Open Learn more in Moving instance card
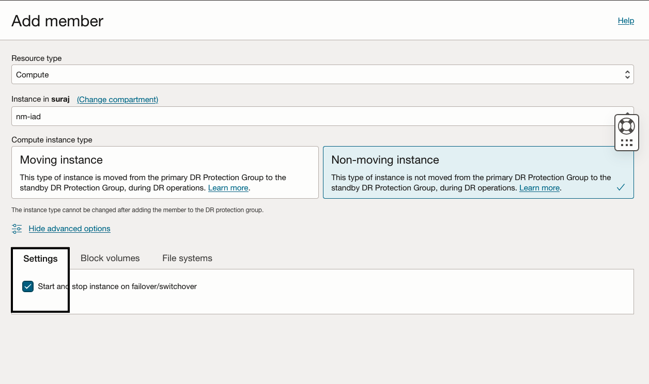 coord(228,188)
